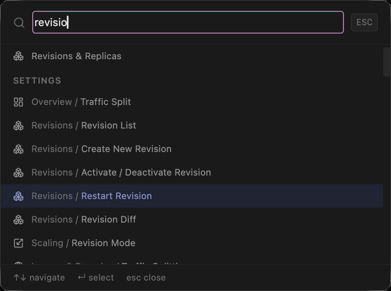Click the icon next to Revisions / Create New Revision

click(19, 149)
